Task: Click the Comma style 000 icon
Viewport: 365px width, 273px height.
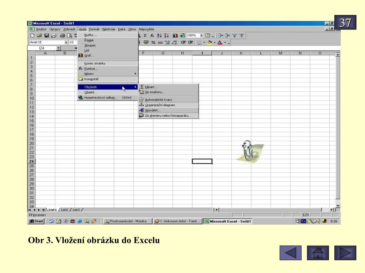Action: coord(160,43)
